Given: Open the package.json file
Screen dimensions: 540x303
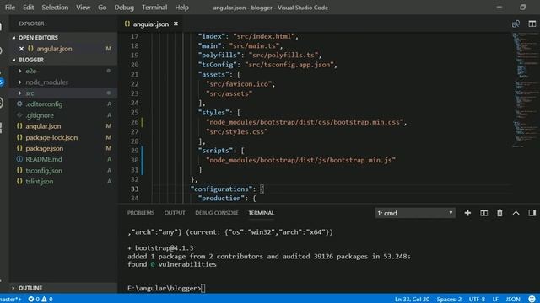Looking at the screenshot, I should [x=64, y=148].
